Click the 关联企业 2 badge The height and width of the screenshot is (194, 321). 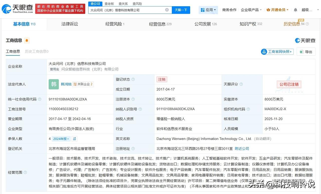click(x=83, y=84)
